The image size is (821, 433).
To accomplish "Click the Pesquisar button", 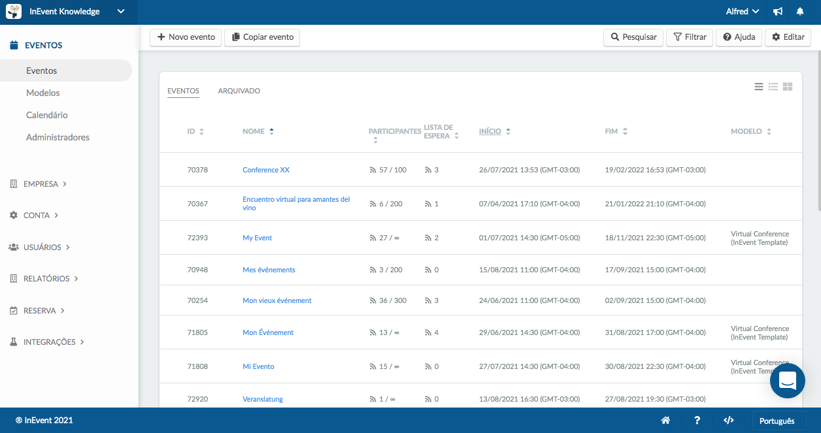I will point(633,37).
